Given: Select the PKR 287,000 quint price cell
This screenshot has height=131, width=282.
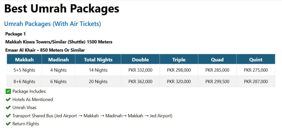Looking at the screenshot, I should [x=256, y=81].
